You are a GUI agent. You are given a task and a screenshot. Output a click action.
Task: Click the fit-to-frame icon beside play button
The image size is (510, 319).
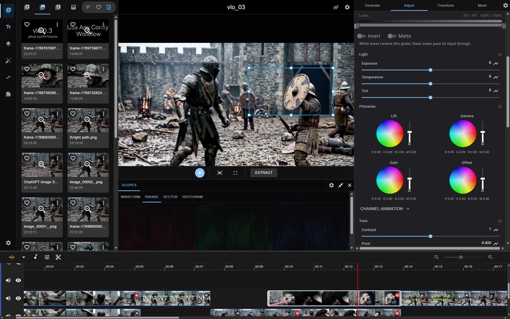point(220,173)
